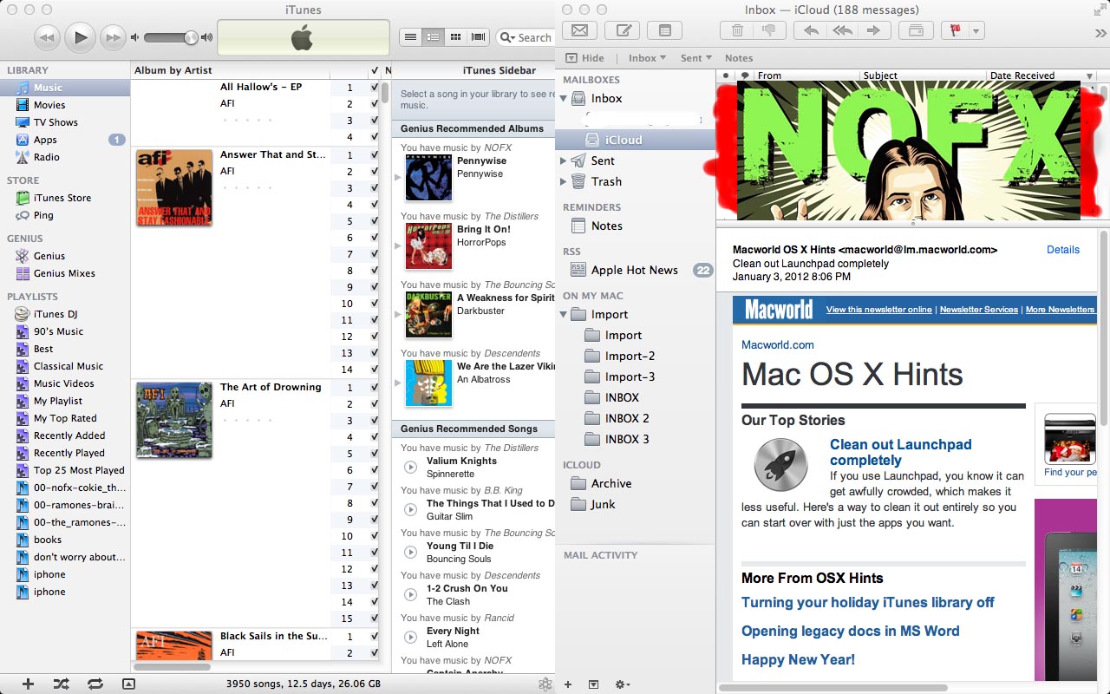Hide the Mail mailbox list
Viewport: 1110px width, 694px height.
point(584,58)
